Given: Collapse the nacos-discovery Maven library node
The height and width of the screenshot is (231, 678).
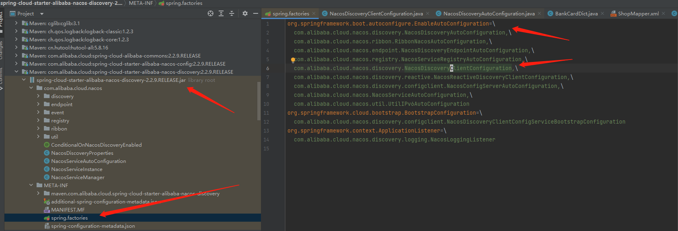Looking at the screenshot, I should tap(16, 72).
